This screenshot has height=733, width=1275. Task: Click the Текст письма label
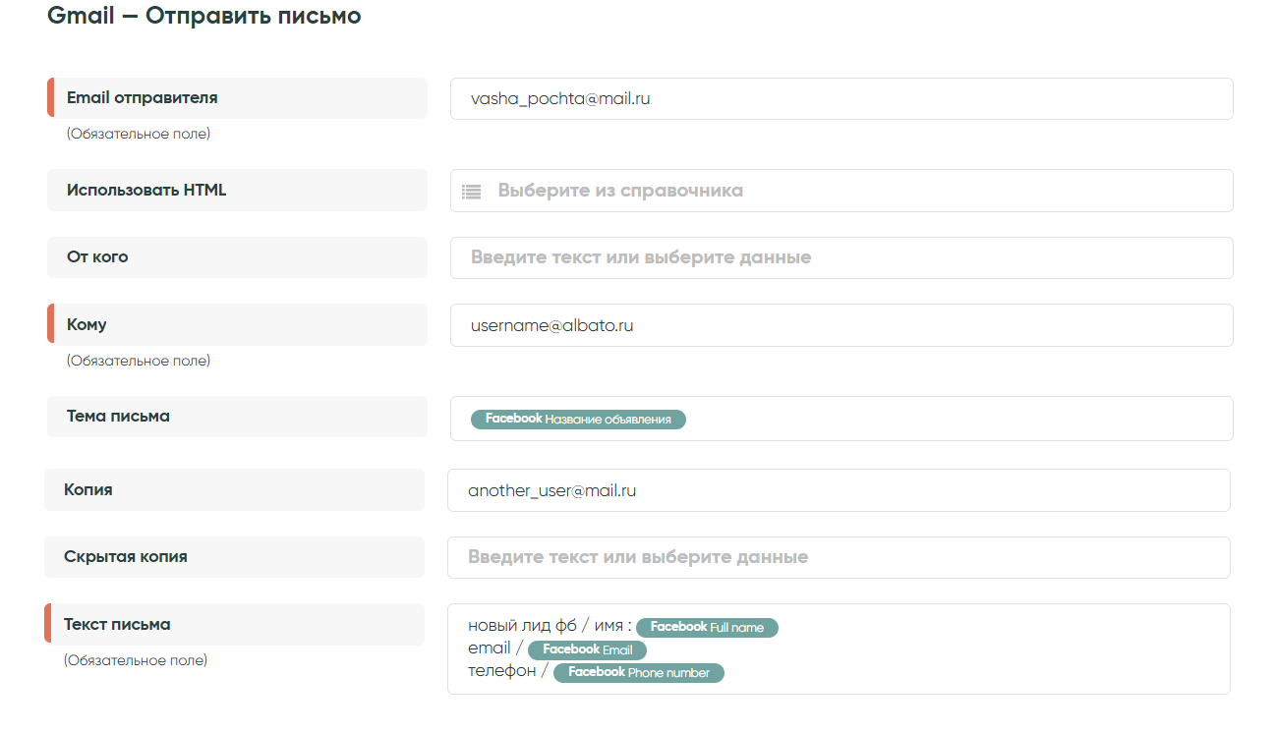pyautogui.click(x=117, y=625)
